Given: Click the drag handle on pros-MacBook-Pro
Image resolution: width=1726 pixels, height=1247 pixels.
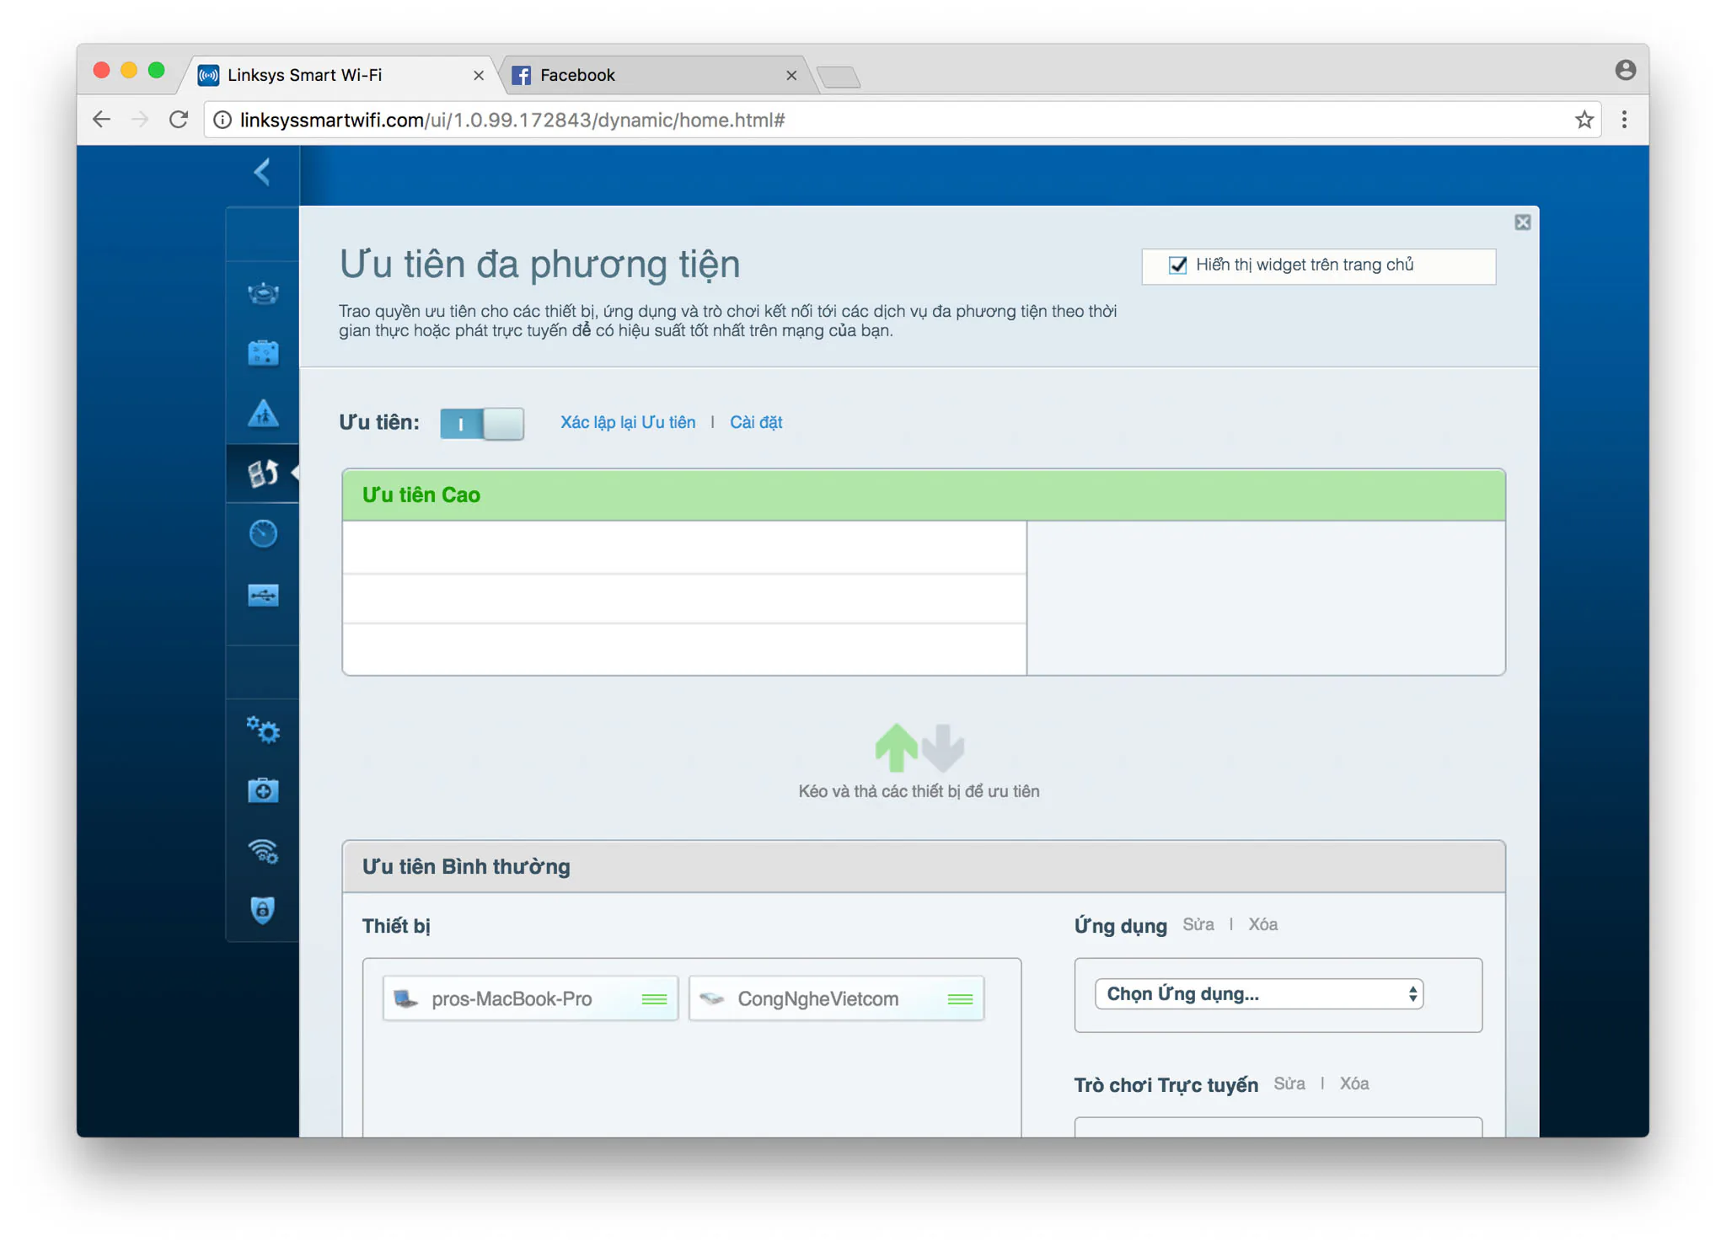Looking at the screenshot, I should pos(654,999).
